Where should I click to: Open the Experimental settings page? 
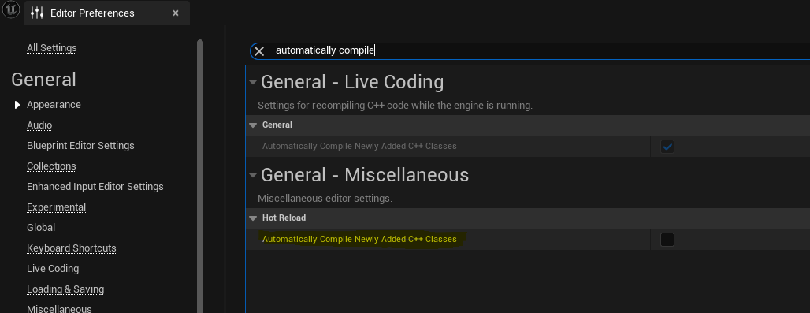56,207
